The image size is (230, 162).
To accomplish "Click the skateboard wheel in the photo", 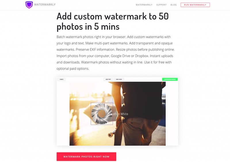I will (110, 135).
